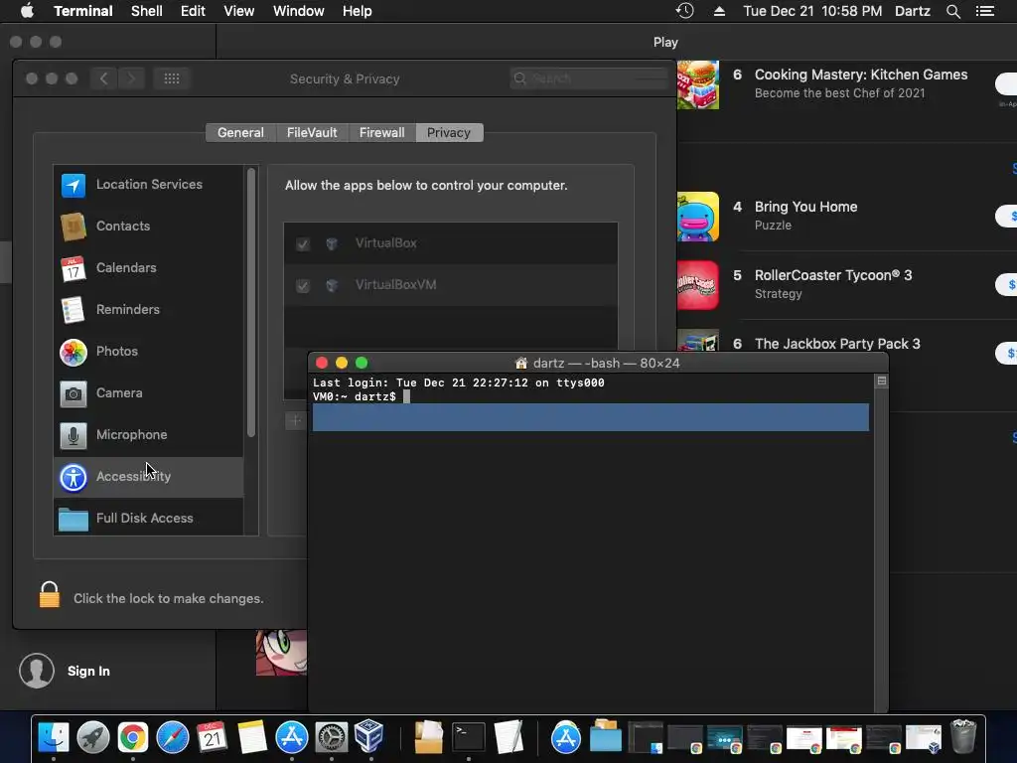This screenshot has width=1017, height=763.
Task: Select Calendars in privacy list
Action: point(149,267)
